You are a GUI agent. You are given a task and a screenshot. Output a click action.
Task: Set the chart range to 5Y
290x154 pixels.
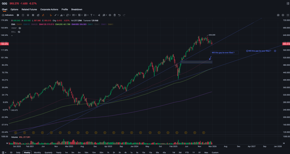click(199, 152)
